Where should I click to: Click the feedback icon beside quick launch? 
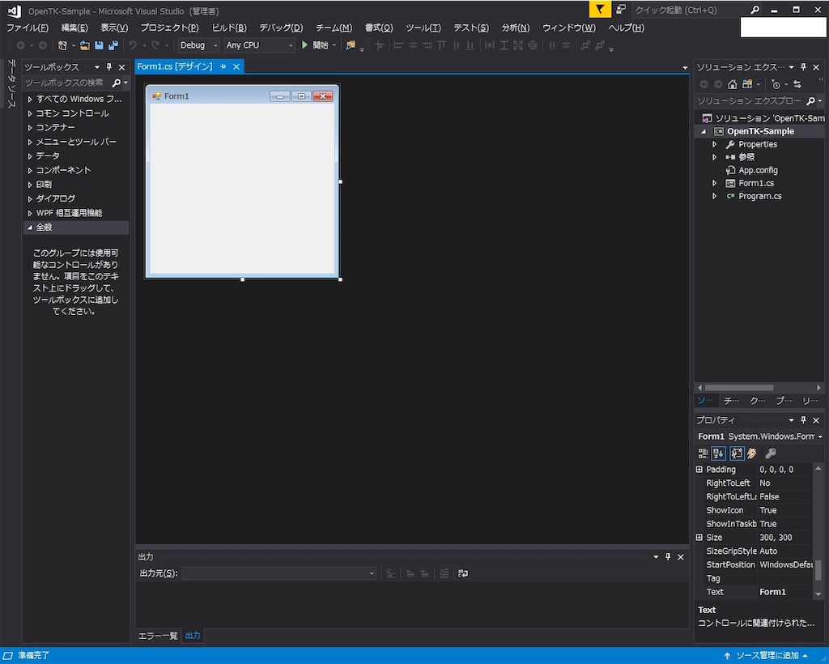(621, 9)
